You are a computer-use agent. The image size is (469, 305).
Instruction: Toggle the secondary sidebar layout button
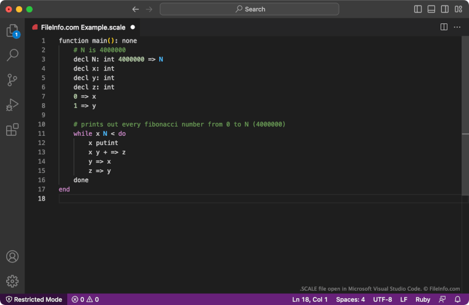444,9
